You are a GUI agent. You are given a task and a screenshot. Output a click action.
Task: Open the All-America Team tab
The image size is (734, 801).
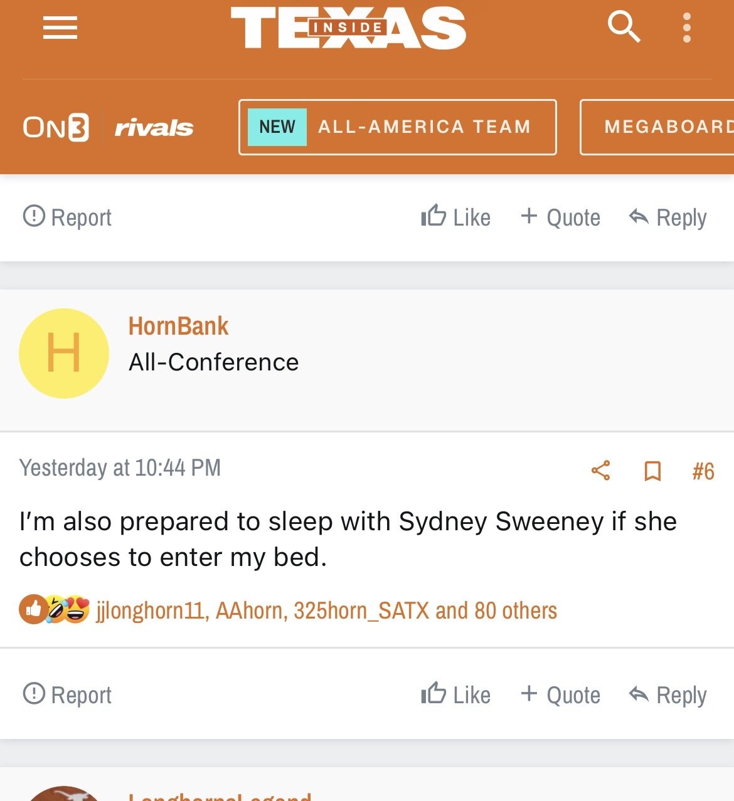click(397, 127)
